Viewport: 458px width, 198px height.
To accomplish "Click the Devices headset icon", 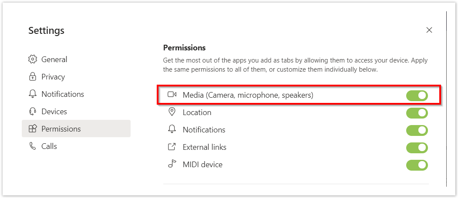I will pos(33,112).
